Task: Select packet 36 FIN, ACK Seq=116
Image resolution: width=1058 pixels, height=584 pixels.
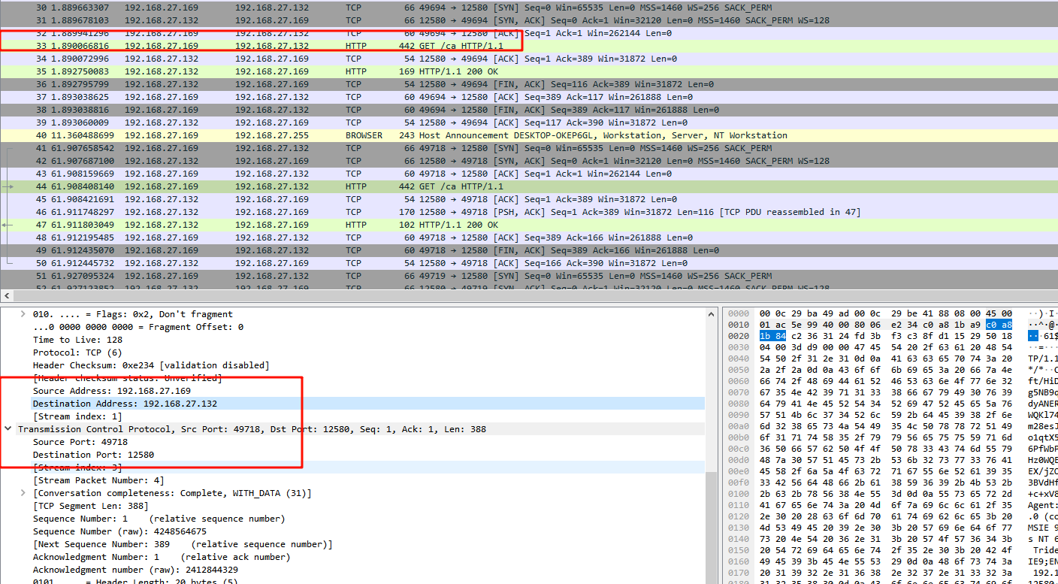Action: [529, 84]
